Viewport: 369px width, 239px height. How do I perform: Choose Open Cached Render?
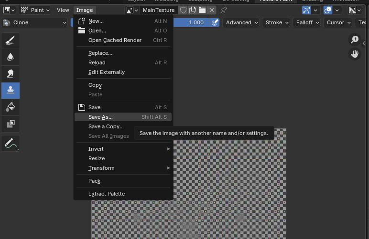point(123,40)
